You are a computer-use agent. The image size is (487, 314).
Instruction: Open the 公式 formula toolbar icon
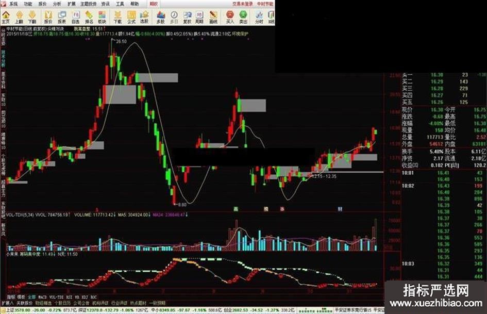131,17
